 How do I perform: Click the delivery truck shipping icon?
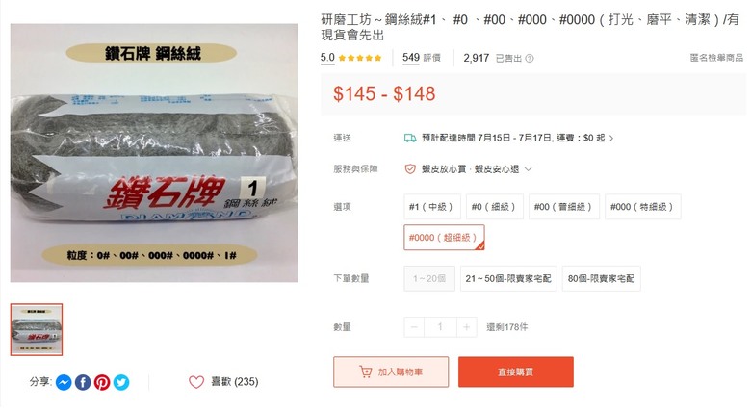pyautogui.click(x=410, y=138)
